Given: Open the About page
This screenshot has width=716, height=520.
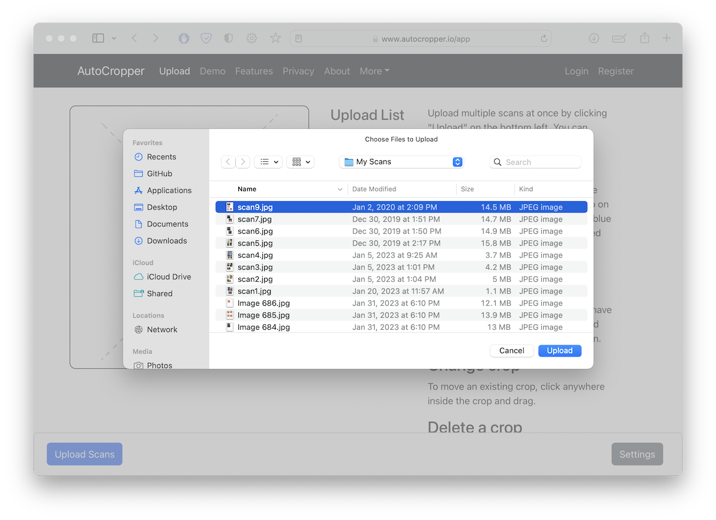Looking at the screenshot, I should [x=337, y=71].
